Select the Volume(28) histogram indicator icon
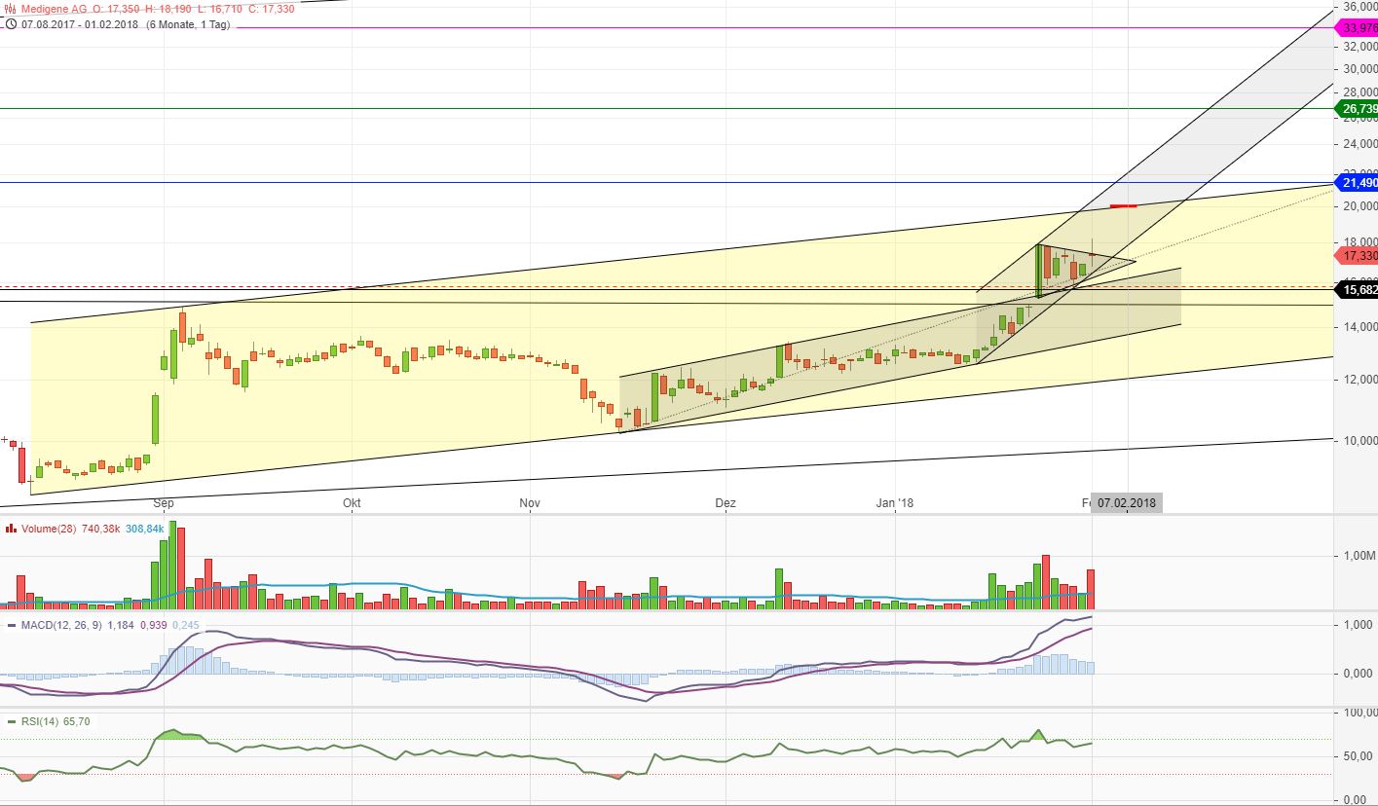Screen dimensions: 1378x806 11,529
